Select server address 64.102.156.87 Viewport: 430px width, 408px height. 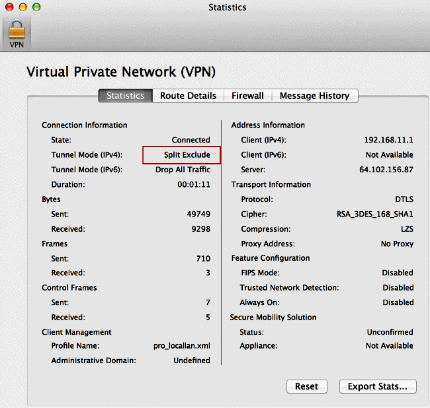(x=386, y=170)
